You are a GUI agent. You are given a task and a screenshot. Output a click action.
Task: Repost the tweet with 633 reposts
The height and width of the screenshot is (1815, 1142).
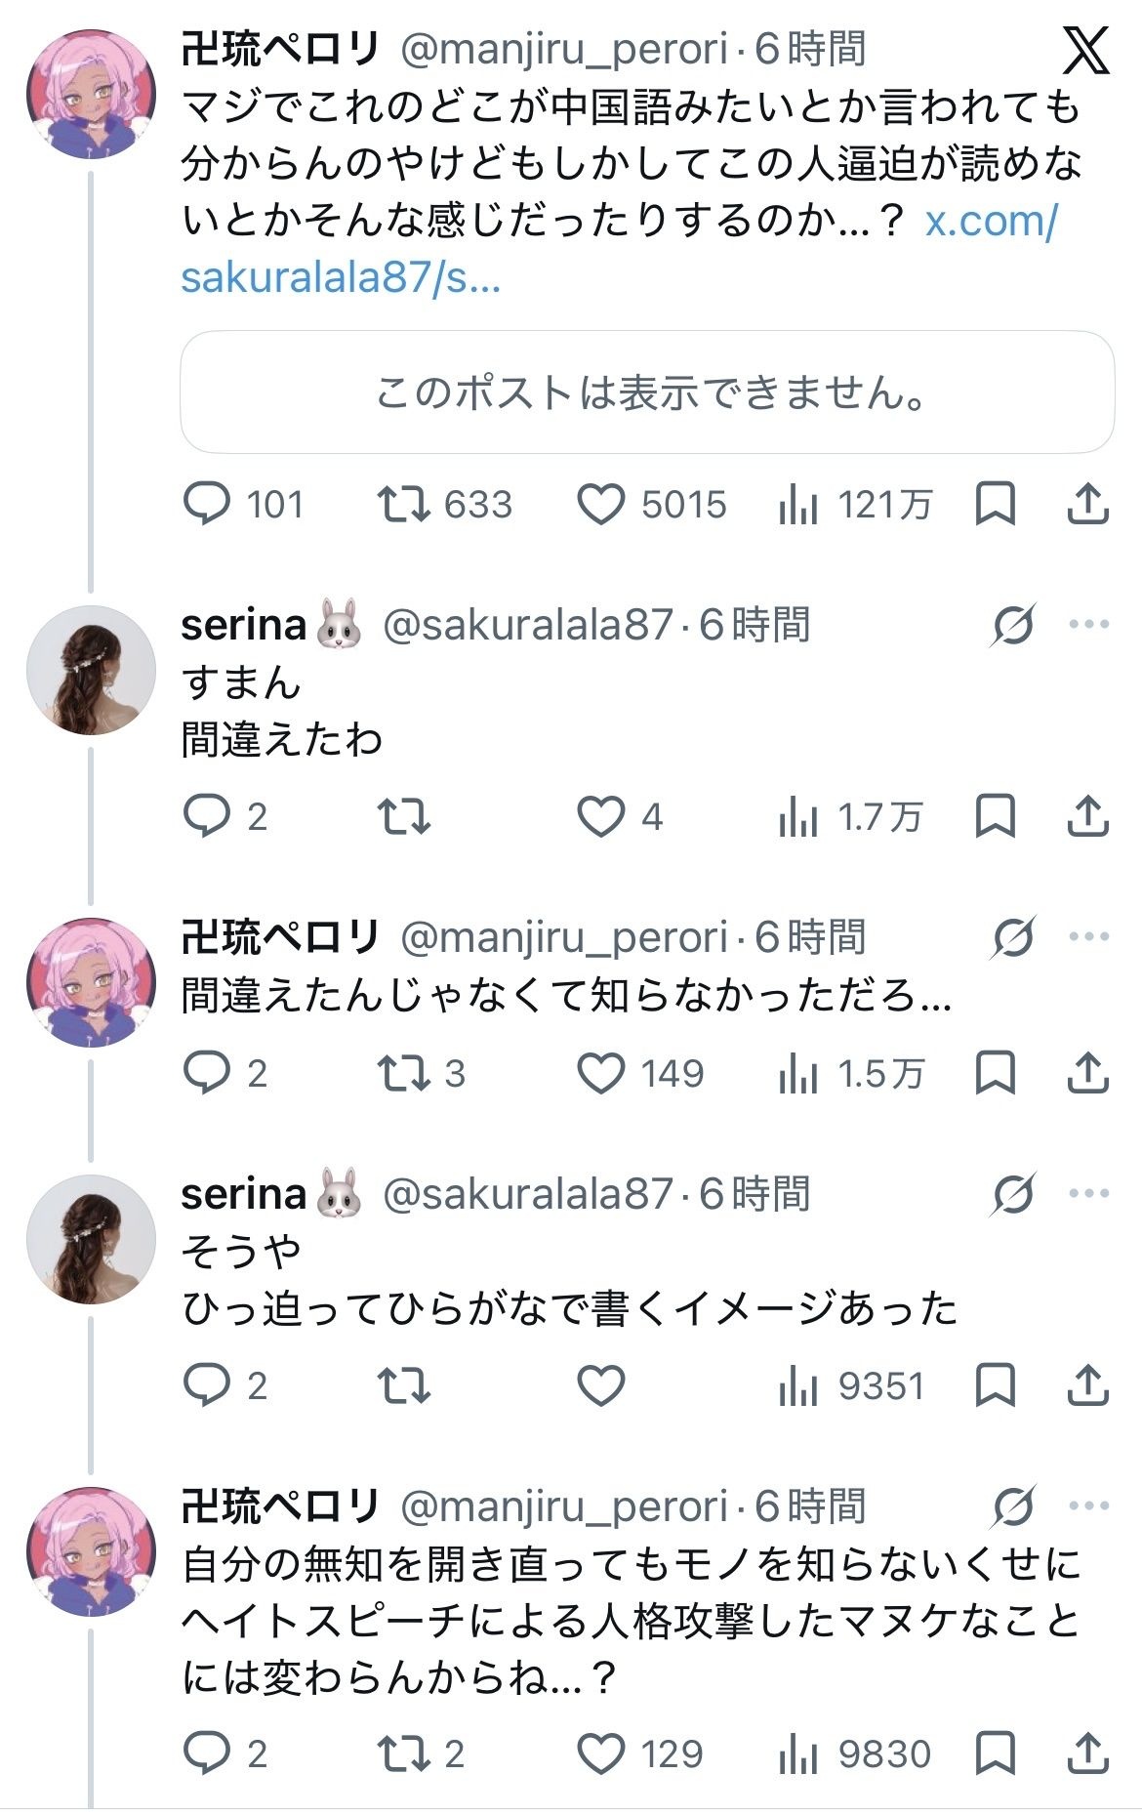click(x=403, y=505)
